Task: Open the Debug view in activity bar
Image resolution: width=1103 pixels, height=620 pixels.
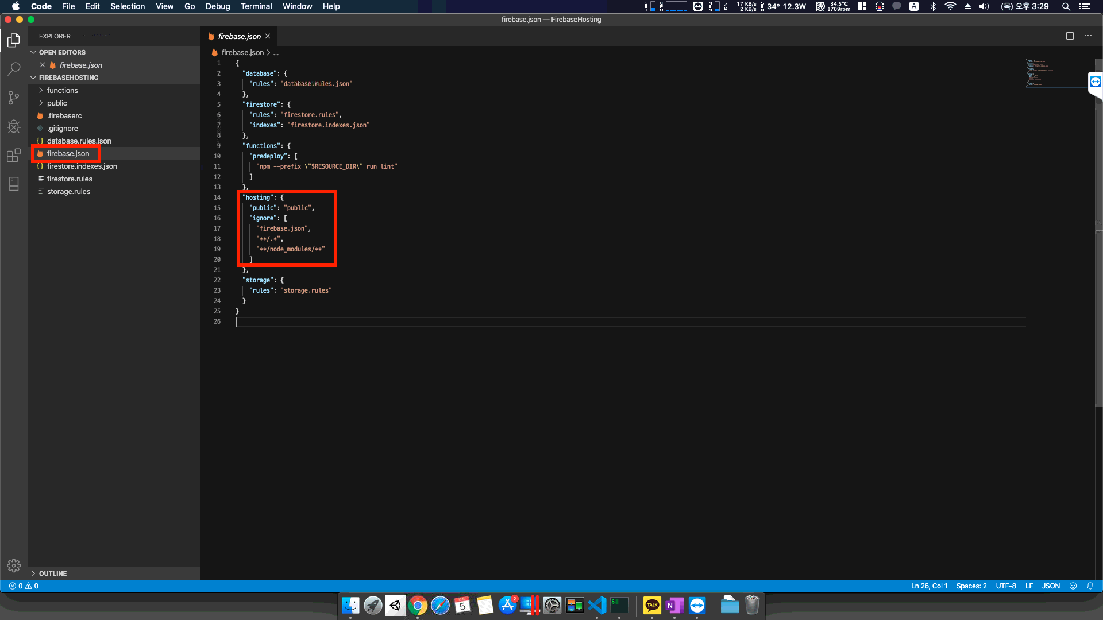Action: (x=14, y=126)
